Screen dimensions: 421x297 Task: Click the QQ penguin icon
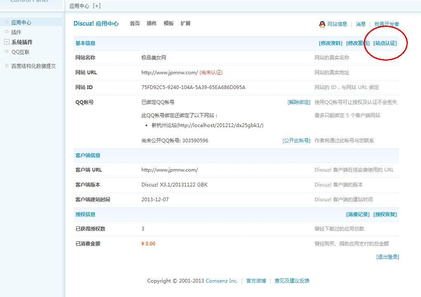pos(322,24)
